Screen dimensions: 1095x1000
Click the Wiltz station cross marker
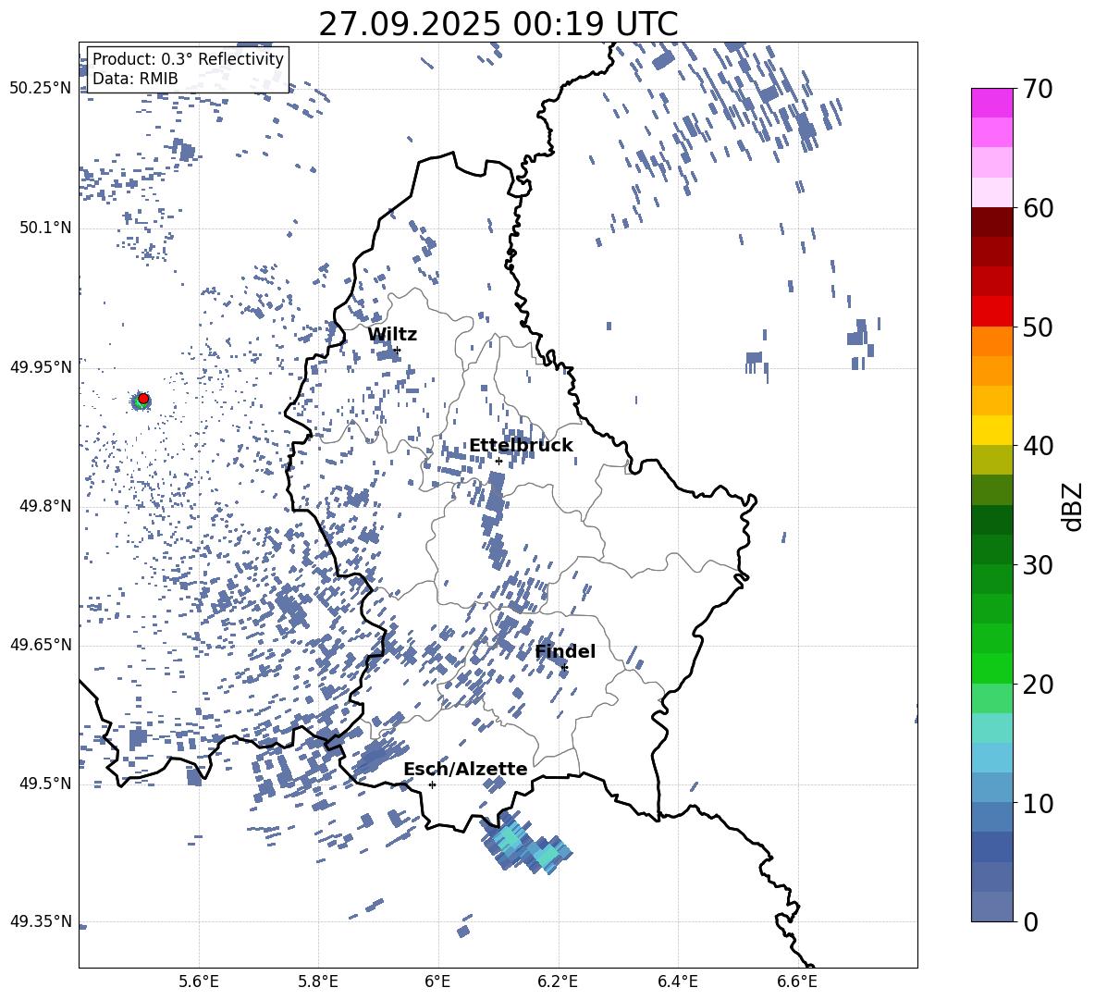tap(398, 350)
